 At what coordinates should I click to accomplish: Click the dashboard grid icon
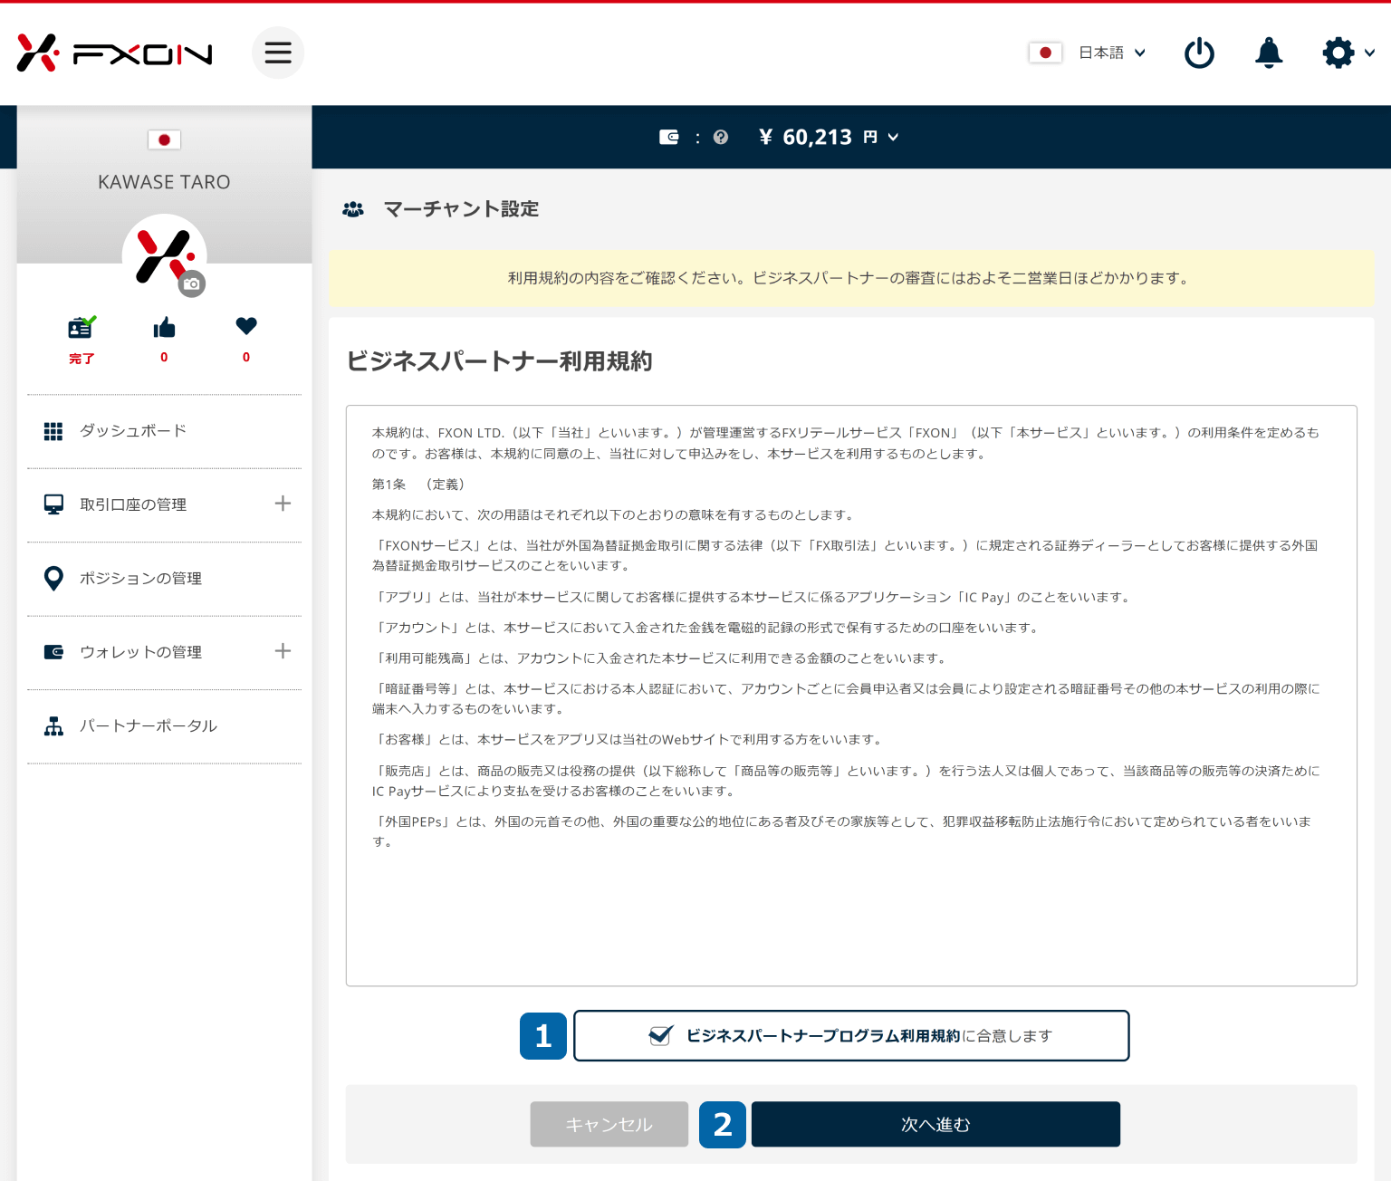(53, 431)
